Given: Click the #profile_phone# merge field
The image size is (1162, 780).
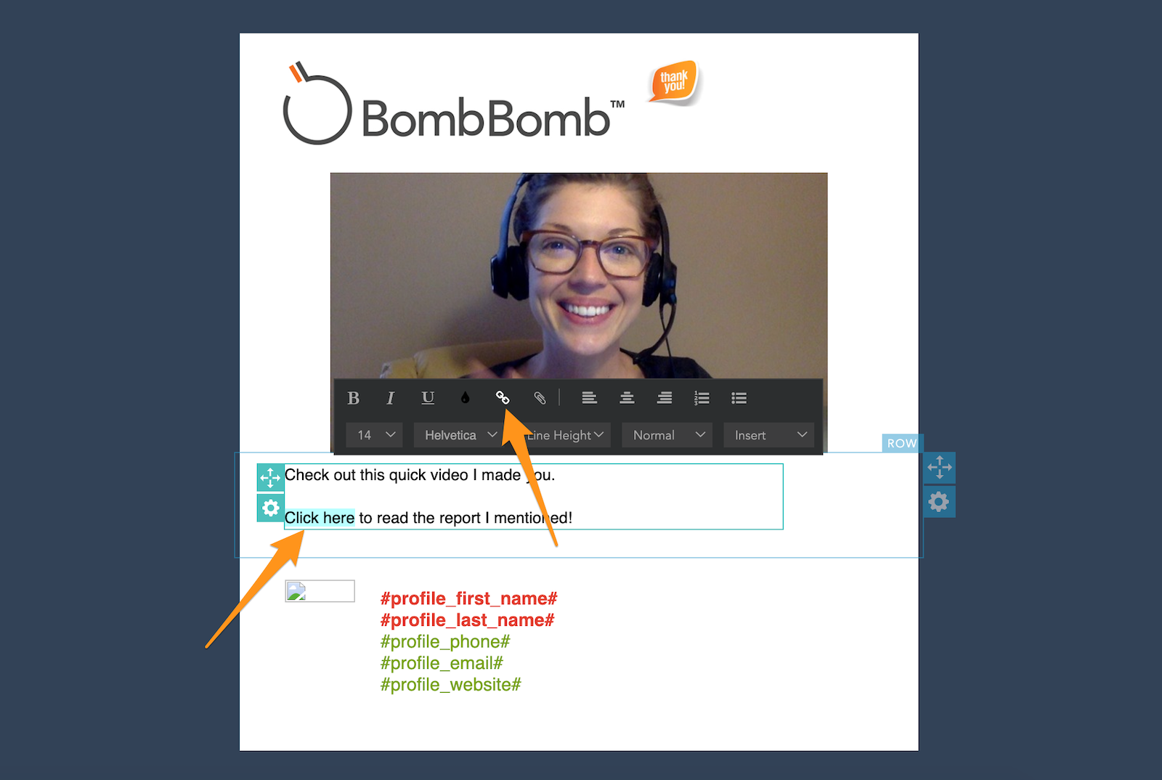Looking at the screenshot, I should (x=445, y=642).
